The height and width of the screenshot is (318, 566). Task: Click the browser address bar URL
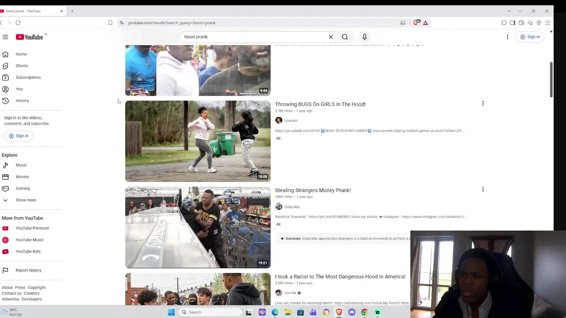172,23
